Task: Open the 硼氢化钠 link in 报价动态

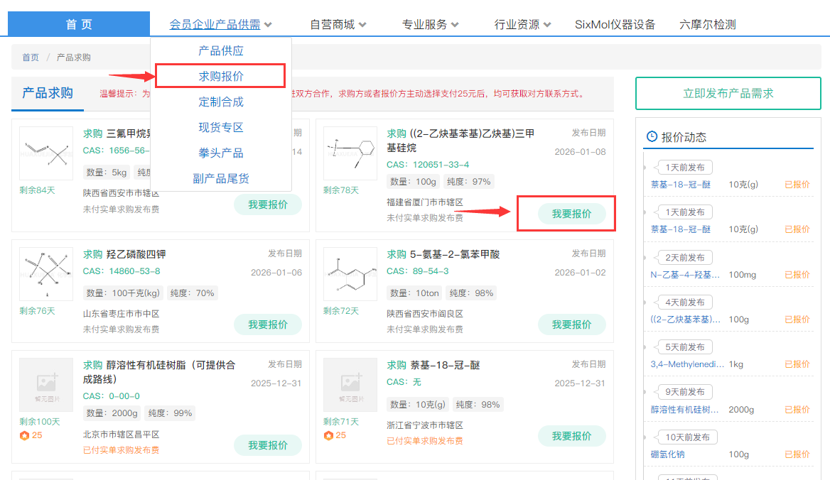Action: (x=668, y=454)
